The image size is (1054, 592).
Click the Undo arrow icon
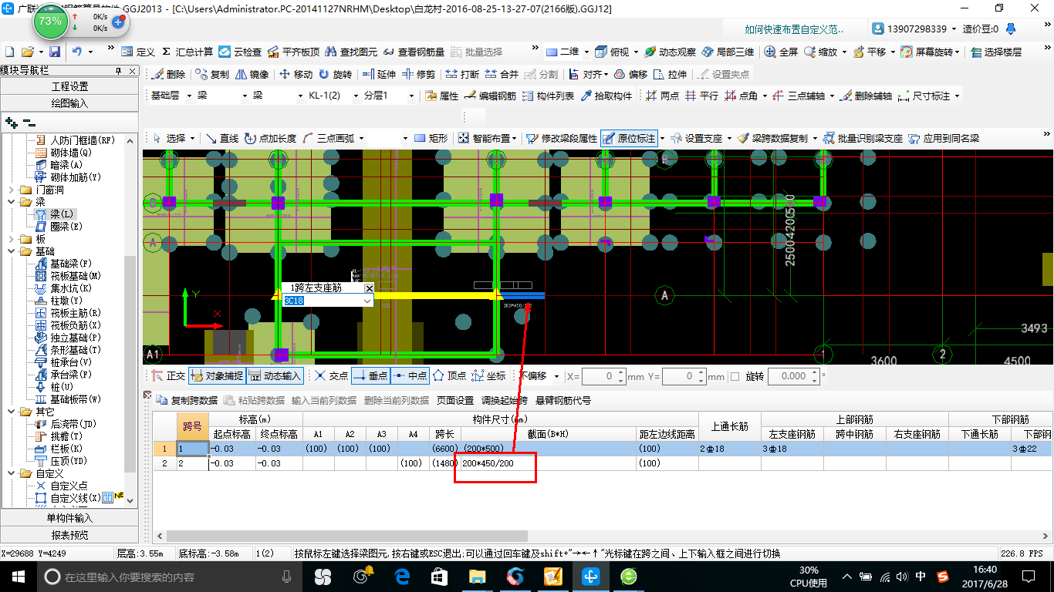pos(76,52)
